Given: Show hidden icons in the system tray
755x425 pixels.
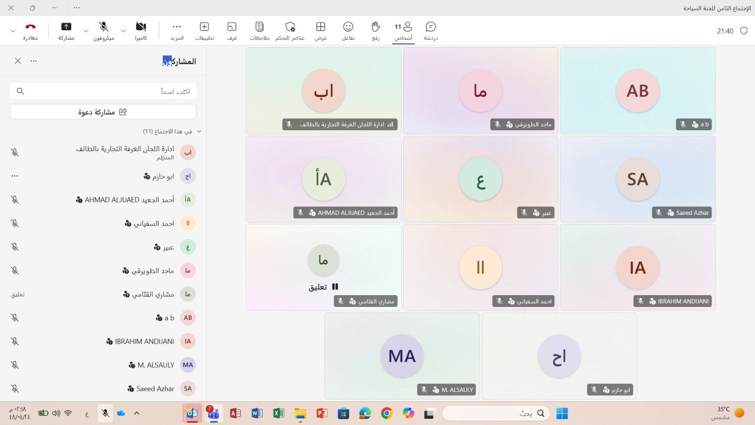Looking at the screenshot, I should (x=137, y=413).
